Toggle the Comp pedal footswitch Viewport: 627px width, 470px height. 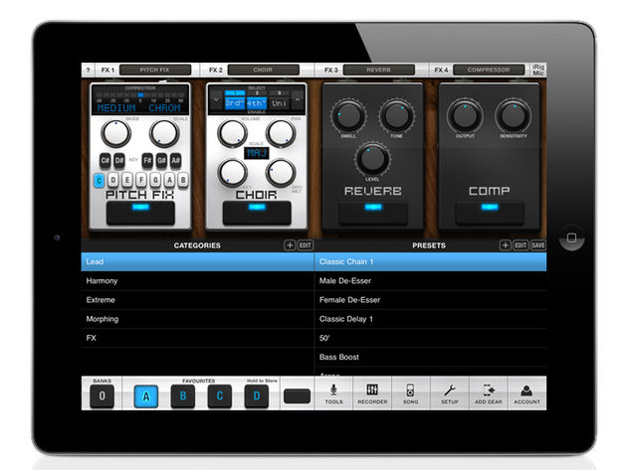pos(490,213)
